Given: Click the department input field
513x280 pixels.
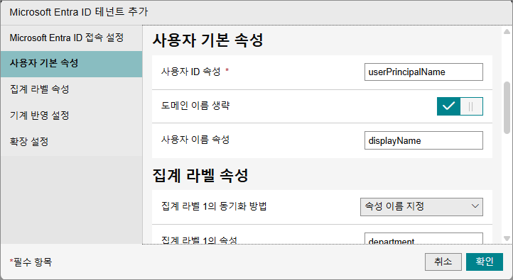Looking at the screenshot, I should pos(423,238).
